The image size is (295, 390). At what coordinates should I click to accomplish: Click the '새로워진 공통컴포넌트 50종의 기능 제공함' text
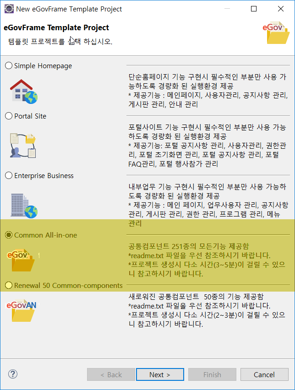click(x=196, y=297)
